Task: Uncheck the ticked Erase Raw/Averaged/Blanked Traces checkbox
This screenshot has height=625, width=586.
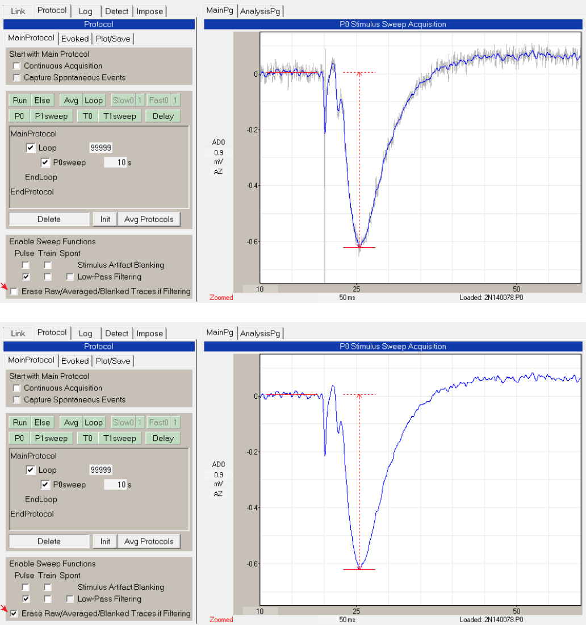Action: 14,614
